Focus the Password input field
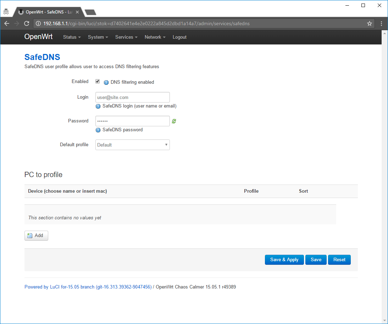The height and width of the screenshot is (324, 388). (132, 121)
